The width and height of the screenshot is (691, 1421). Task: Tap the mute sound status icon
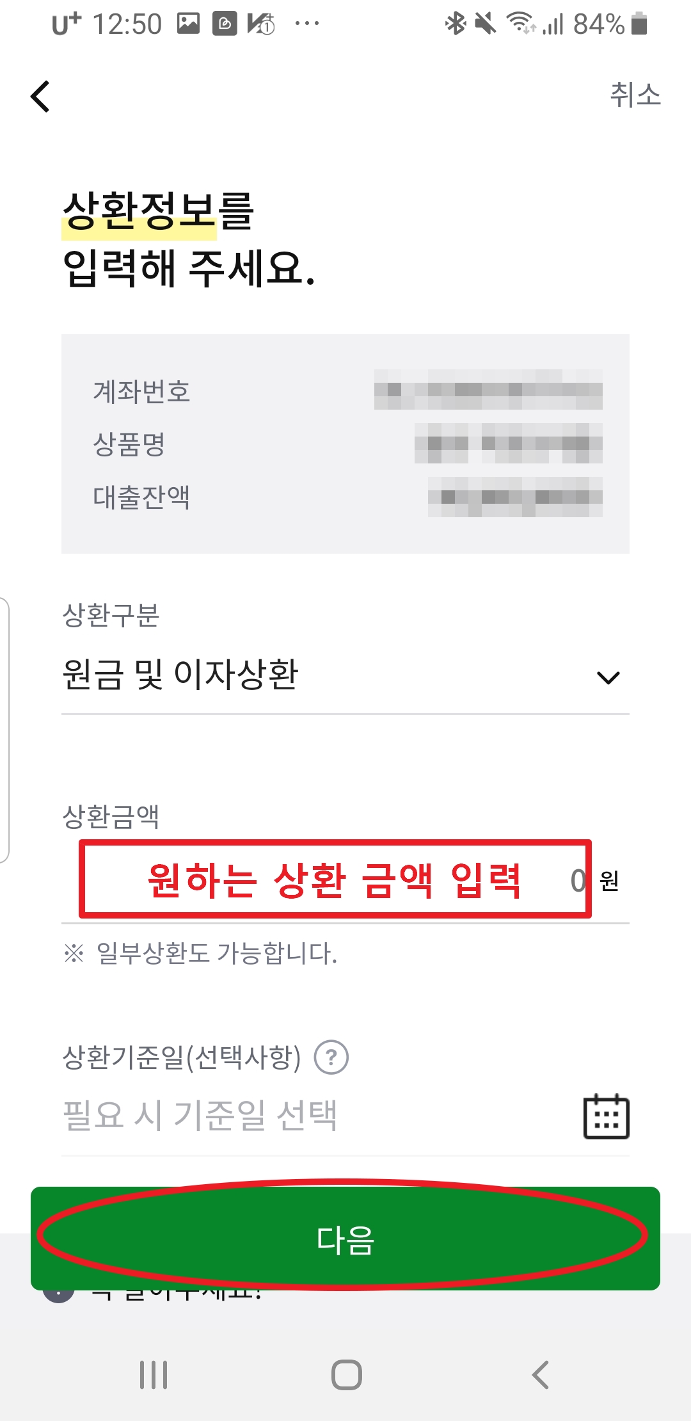point(486,24)
